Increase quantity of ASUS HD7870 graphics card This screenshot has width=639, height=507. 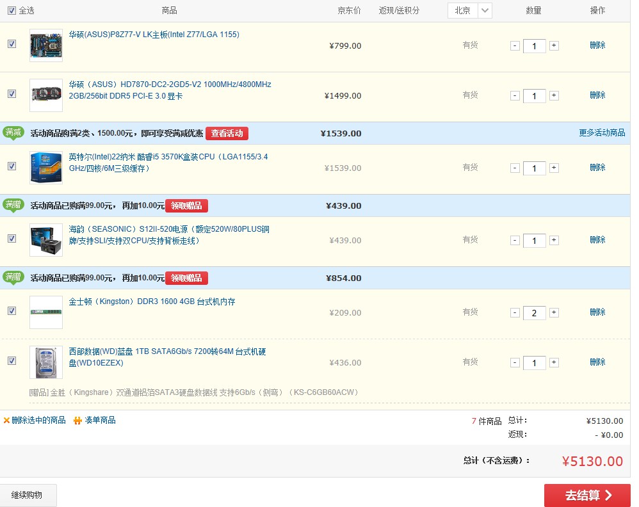point(554,96)
